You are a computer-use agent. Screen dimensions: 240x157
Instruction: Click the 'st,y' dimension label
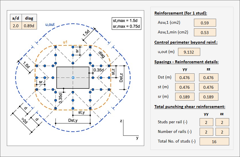click(x=81, y=113)
